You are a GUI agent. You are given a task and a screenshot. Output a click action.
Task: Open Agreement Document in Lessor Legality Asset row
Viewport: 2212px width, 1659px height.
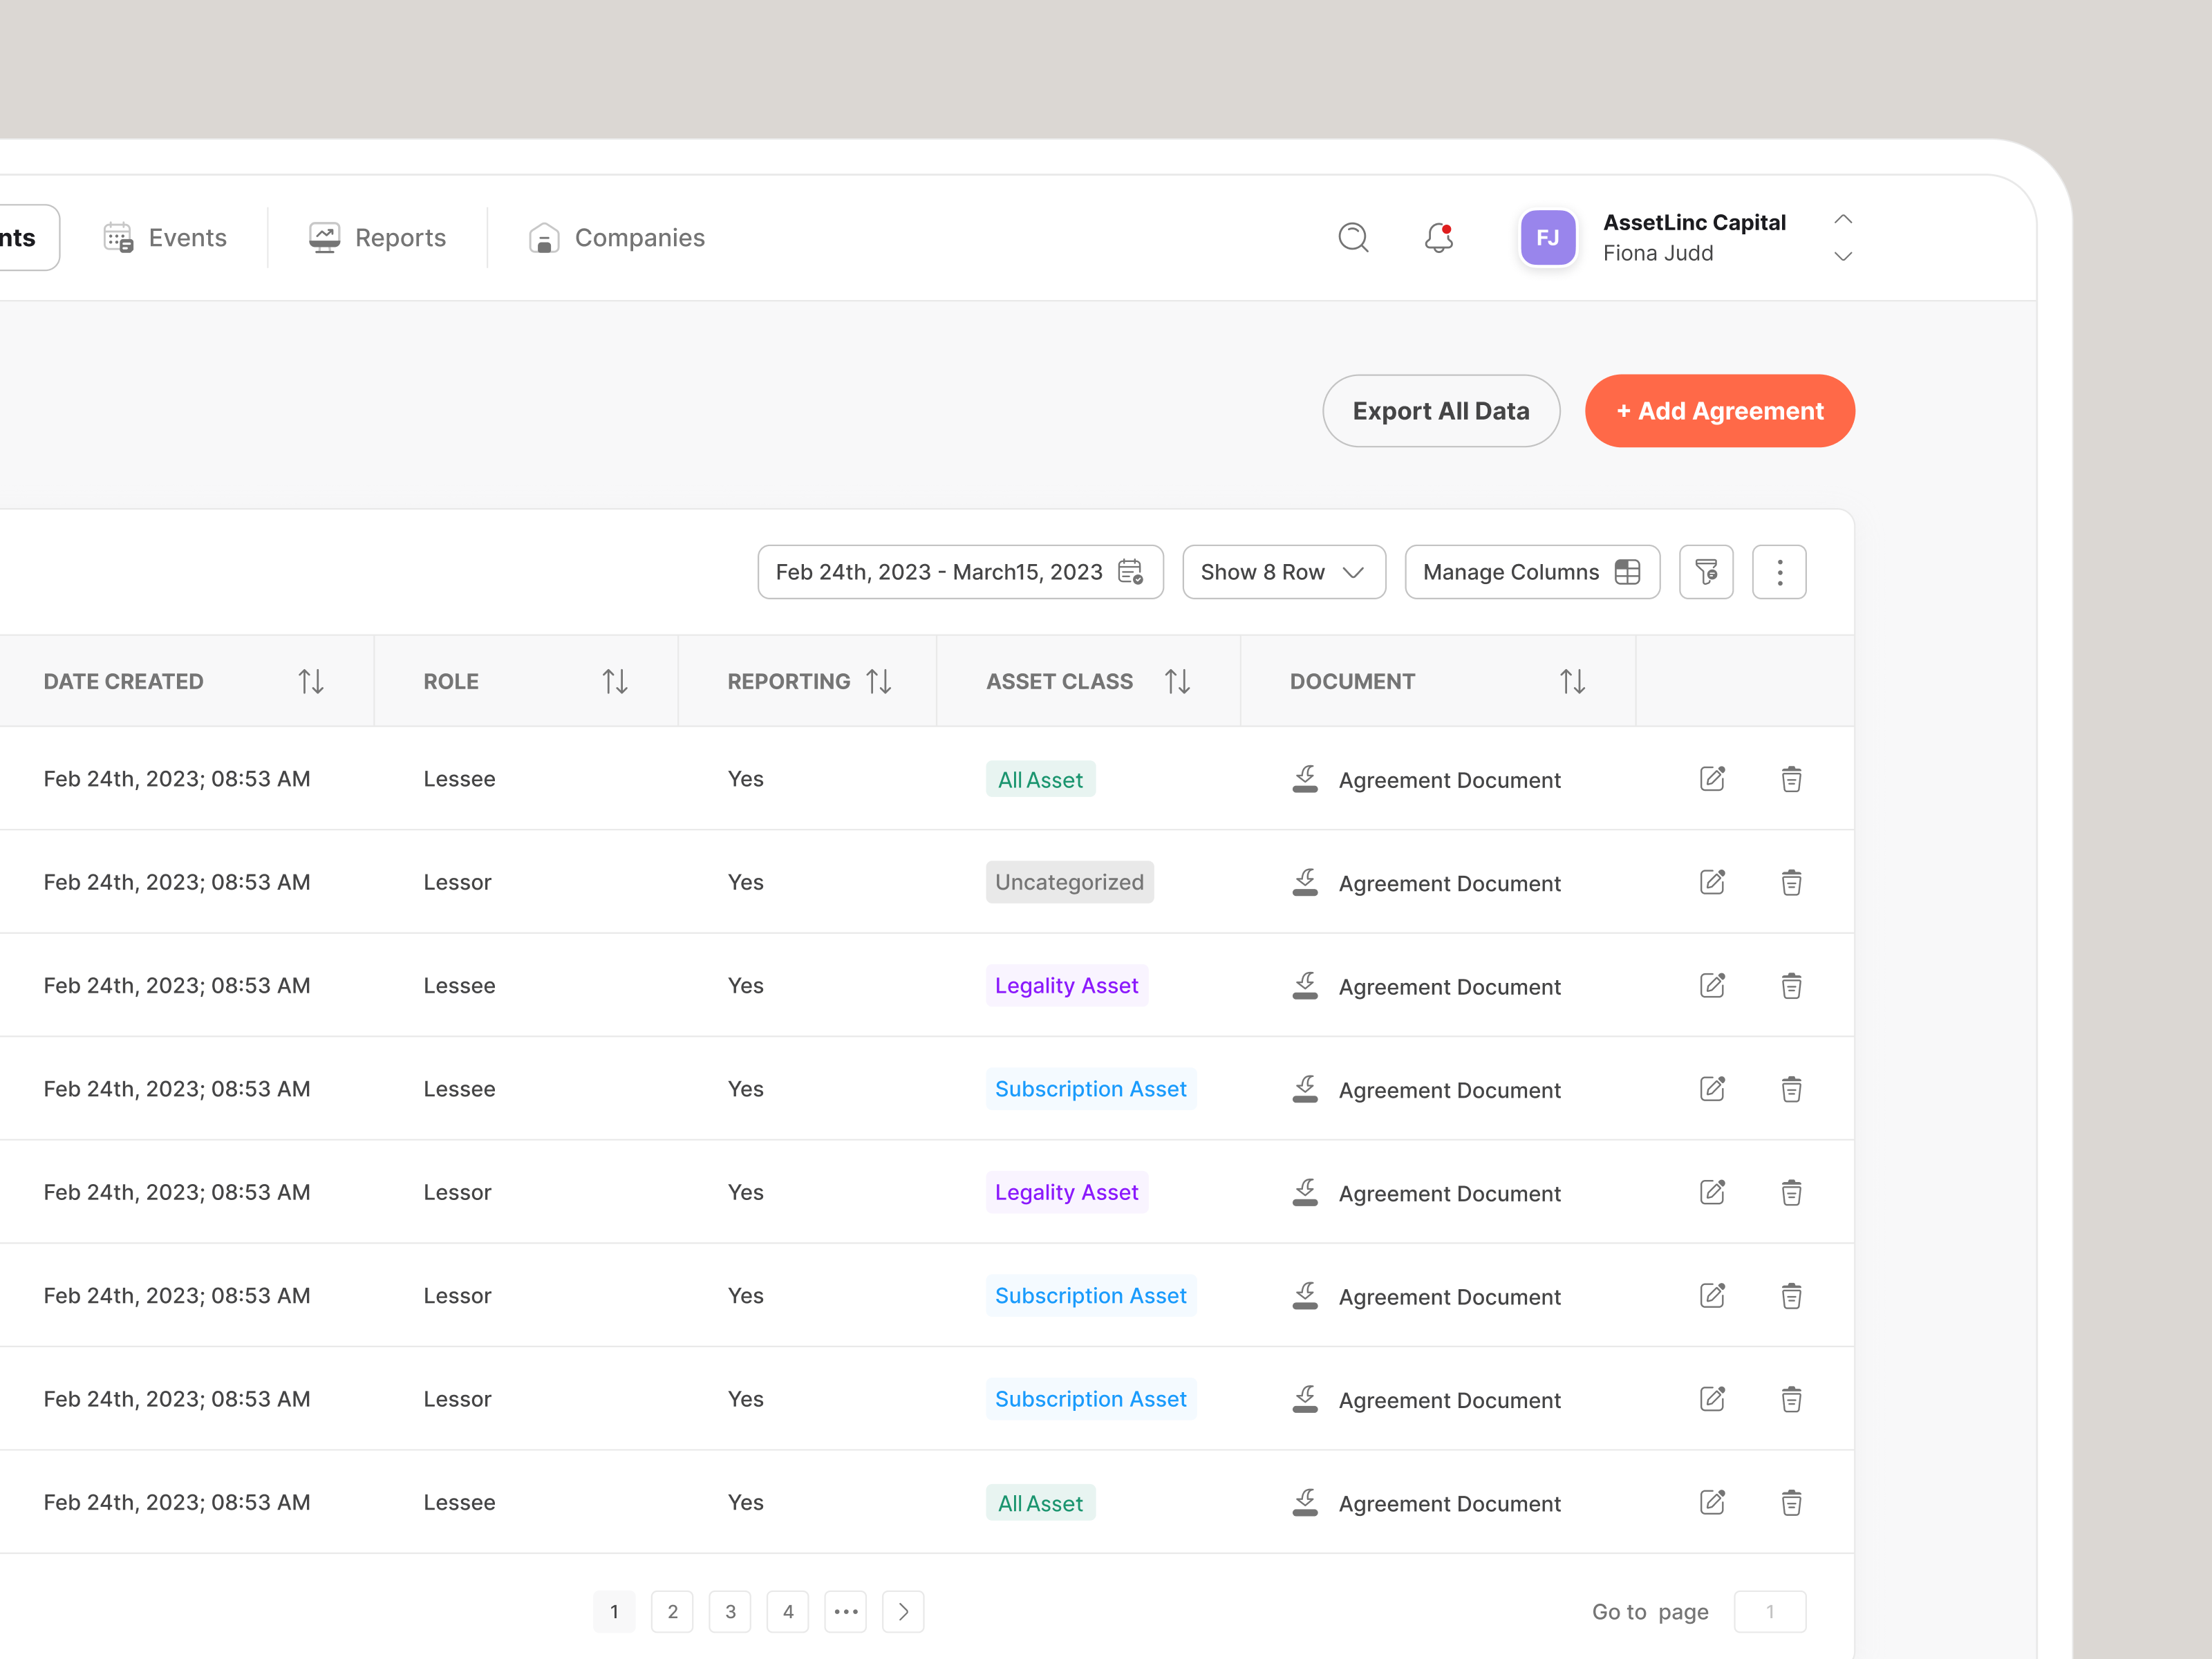(x=1449, y=1194)
